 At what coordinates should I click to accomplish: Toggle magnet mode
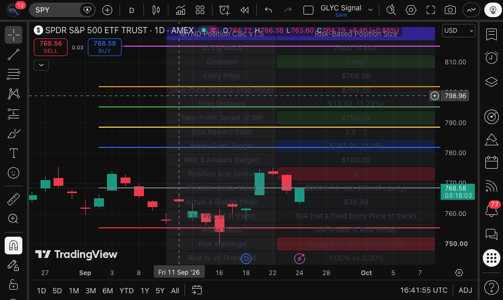pos(14,246)
